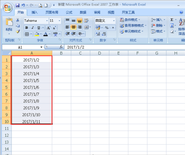185x155 pixels.
Task: Apply comma style
Action: pos(113,28)
